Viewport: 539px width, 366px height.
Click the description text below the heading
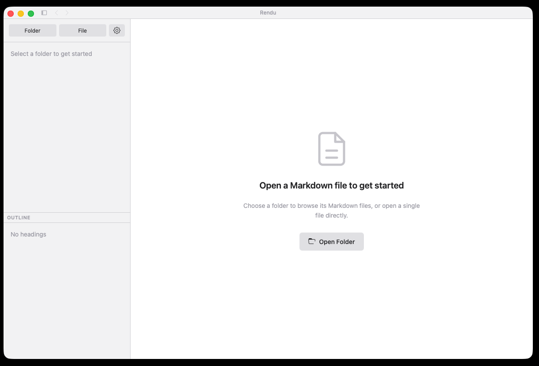[331, 210]
